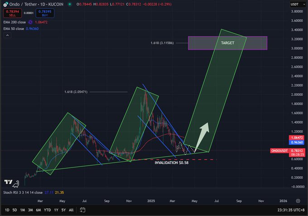
Task: Click the green market status dot
Action: 70,4
